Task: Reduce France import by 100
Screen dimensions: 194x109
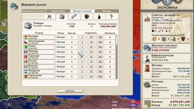Action: [100, 52]
